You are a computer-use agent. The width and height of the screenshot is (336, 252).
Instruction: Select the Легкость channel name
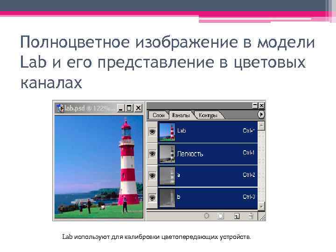(190, 154)
